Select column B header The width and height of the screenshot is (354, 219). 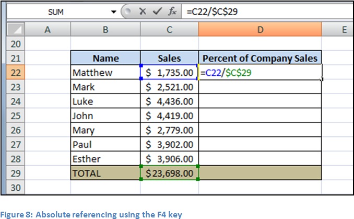[105, 30]
